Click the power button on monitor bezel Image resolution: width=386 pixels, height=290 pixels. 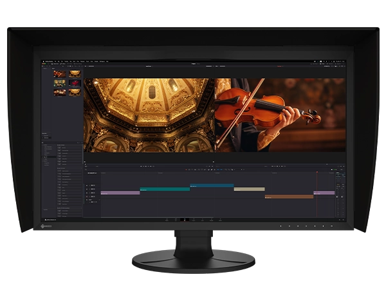(x=331, y=226)
